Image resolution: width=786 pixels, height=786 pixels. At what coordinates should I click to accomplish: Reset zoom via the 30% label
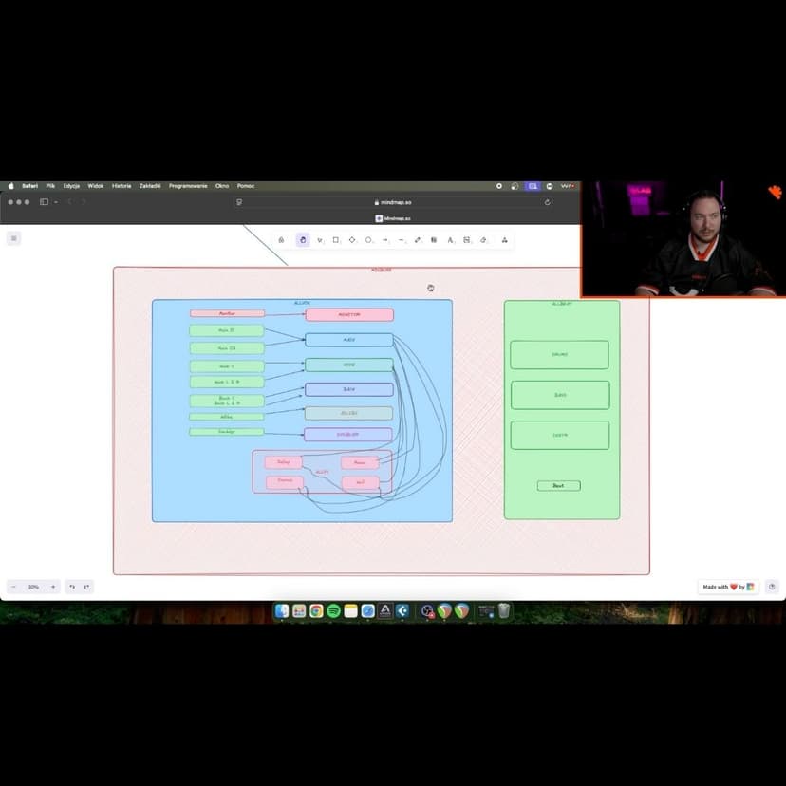(x=33, y=587)
